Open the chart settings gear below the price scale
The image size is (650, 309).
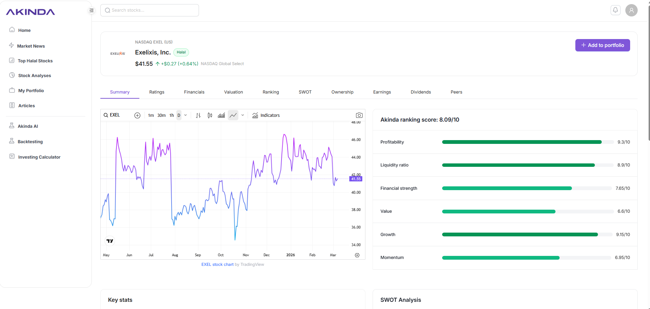(357, 255)
